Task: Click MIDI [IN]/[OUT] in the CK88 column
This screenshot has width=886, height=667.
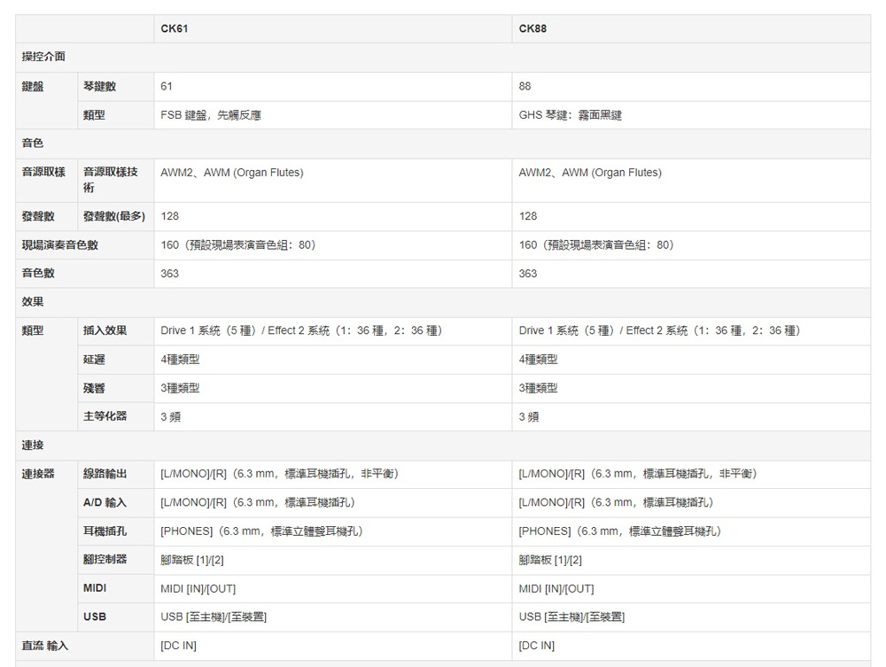Action: 556,589
